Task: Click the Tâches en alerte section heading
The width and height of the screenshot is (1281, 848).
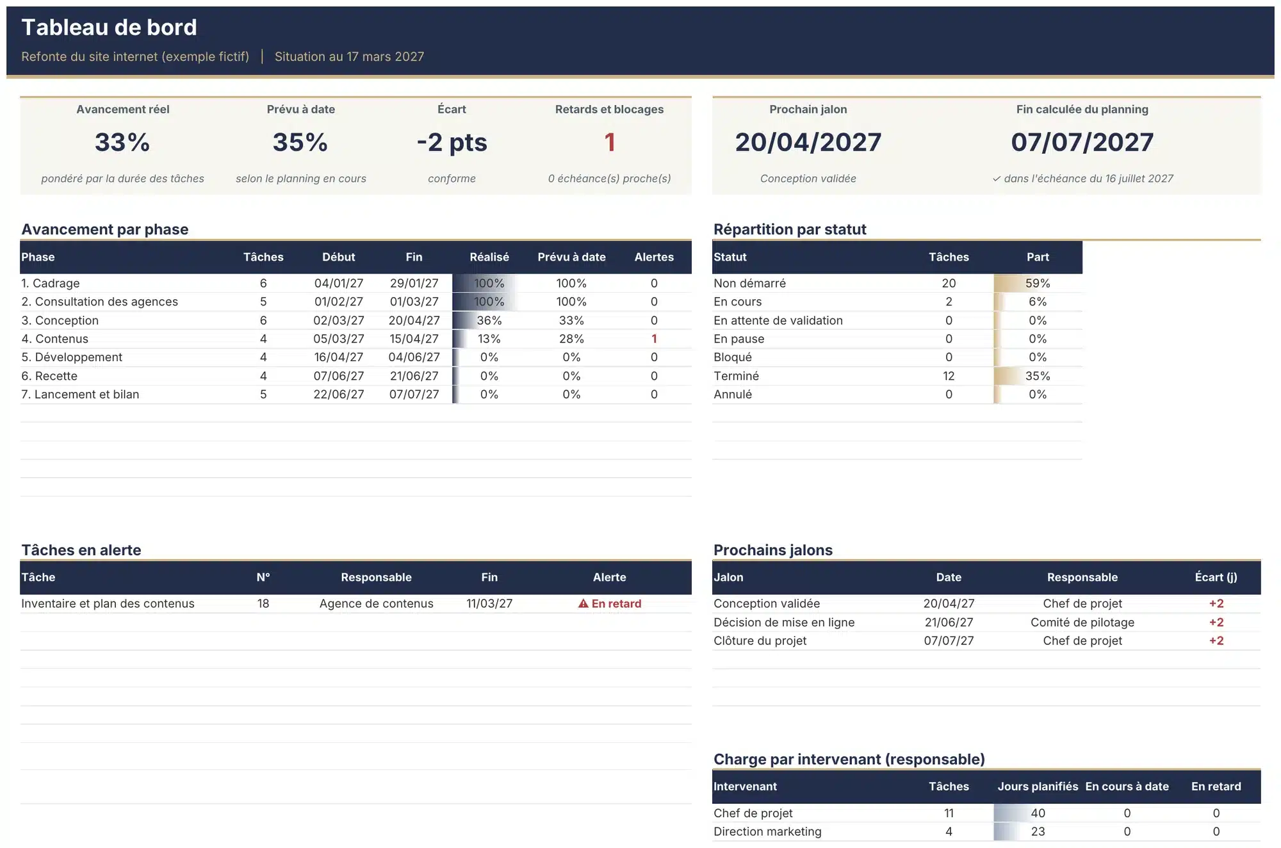Action: pos(81,550)
